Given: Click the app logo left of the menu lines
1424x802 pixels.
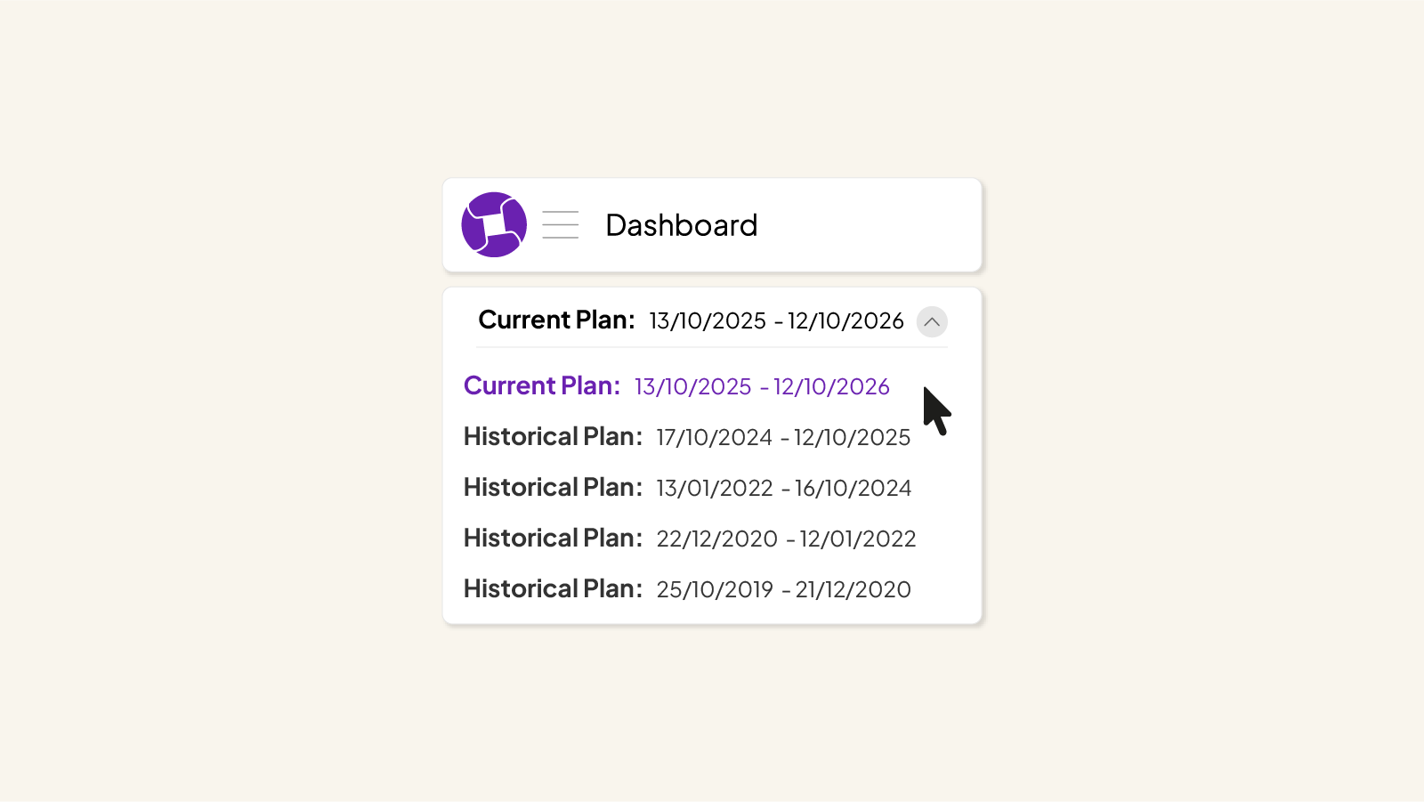Looking at the screenshot, I should click(494, 224).
